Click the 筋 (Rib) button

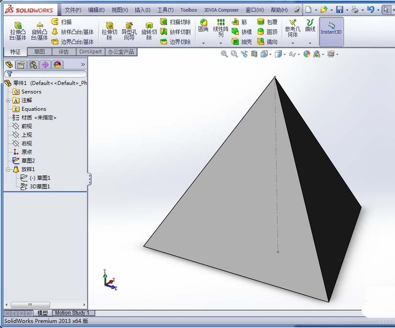tap(239, 21)
